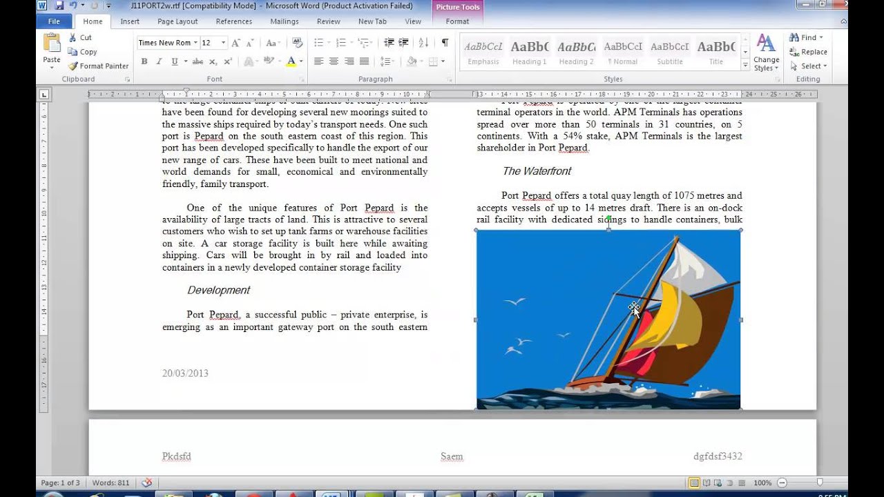Click the Save icon in Quick Access Toolbar

59,5
